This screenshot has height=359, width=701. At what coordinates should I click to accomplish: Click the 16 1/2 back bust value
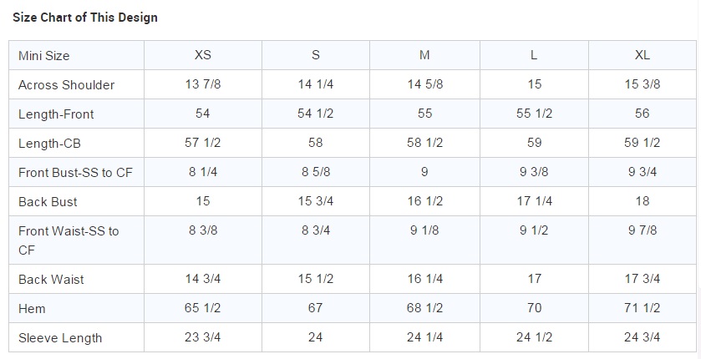tap(424, 201)
